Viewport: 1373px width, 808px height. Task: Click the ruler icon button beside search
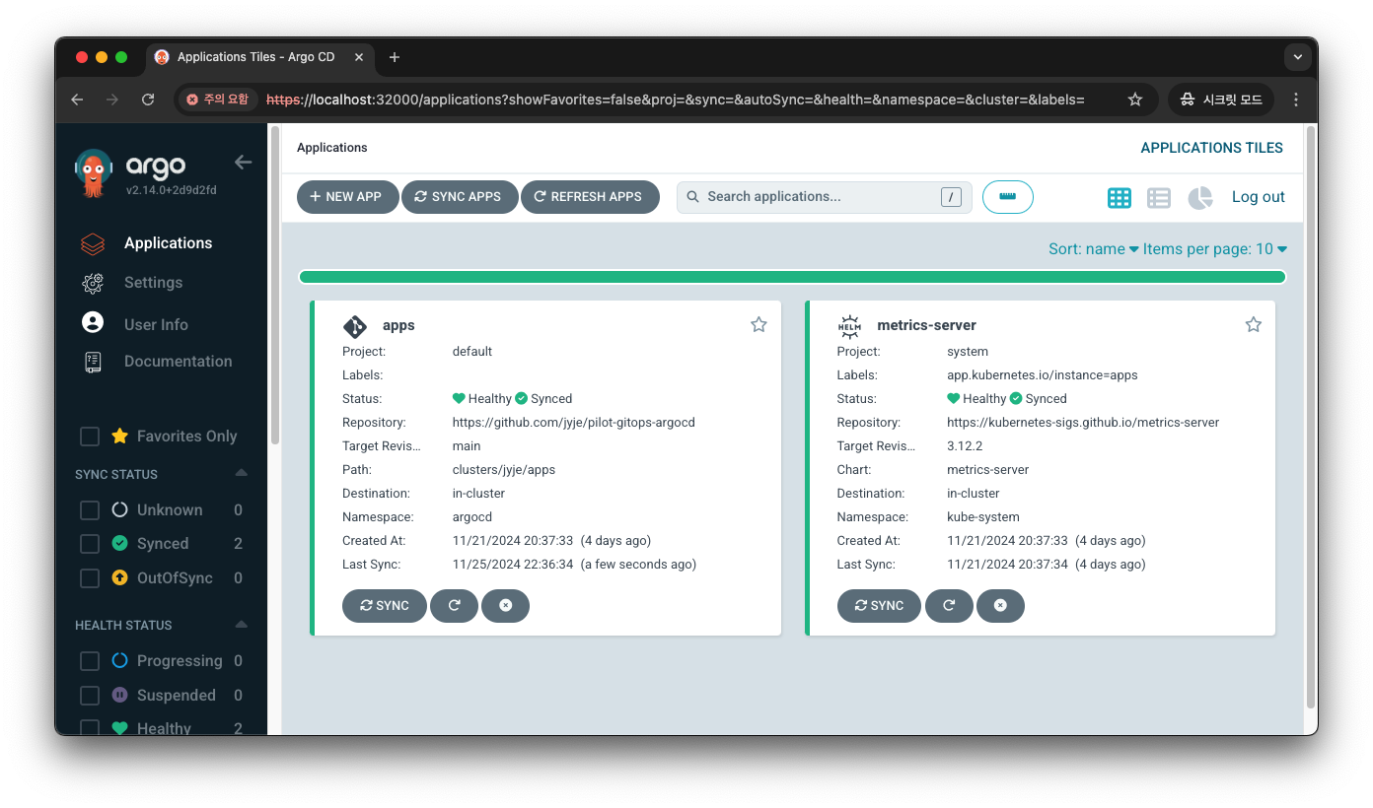click(1007, 197)
